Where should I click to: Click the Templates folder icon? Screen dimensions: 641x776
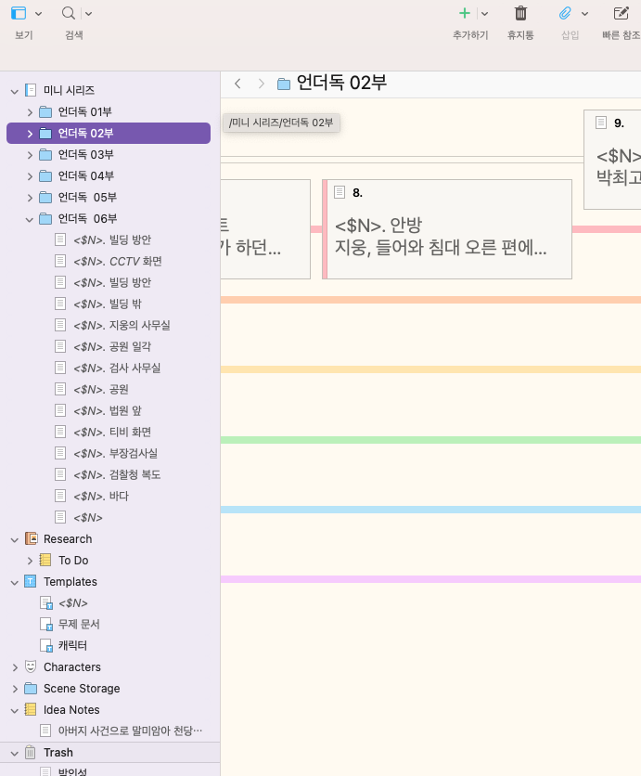point(31,581)
